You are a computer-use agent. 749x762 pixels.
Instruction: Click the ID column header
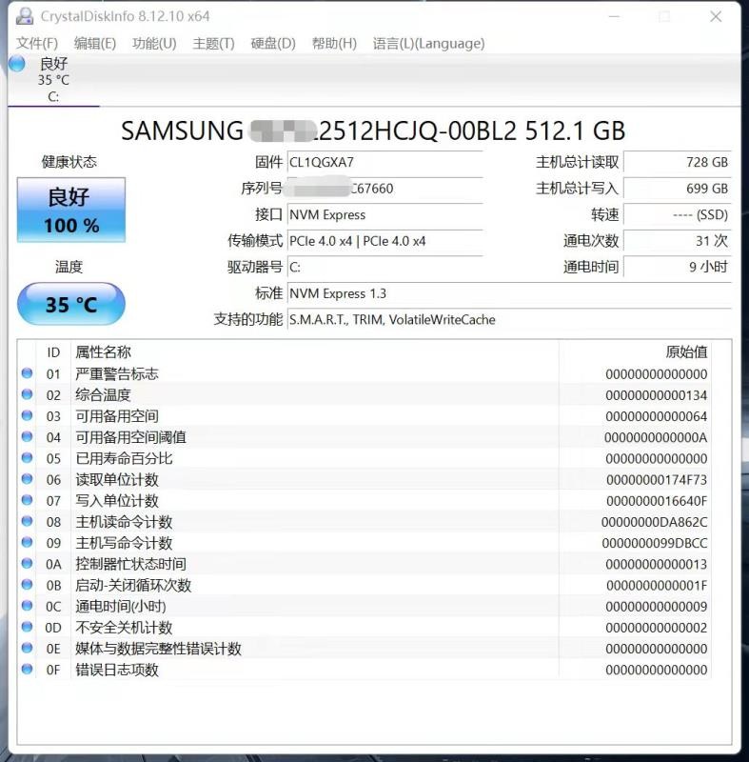(53, 352)
